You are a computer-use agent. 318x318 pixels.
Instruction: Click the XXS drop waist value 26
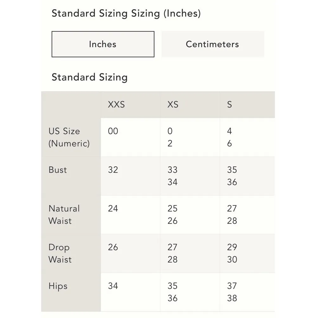pos(113,247)
